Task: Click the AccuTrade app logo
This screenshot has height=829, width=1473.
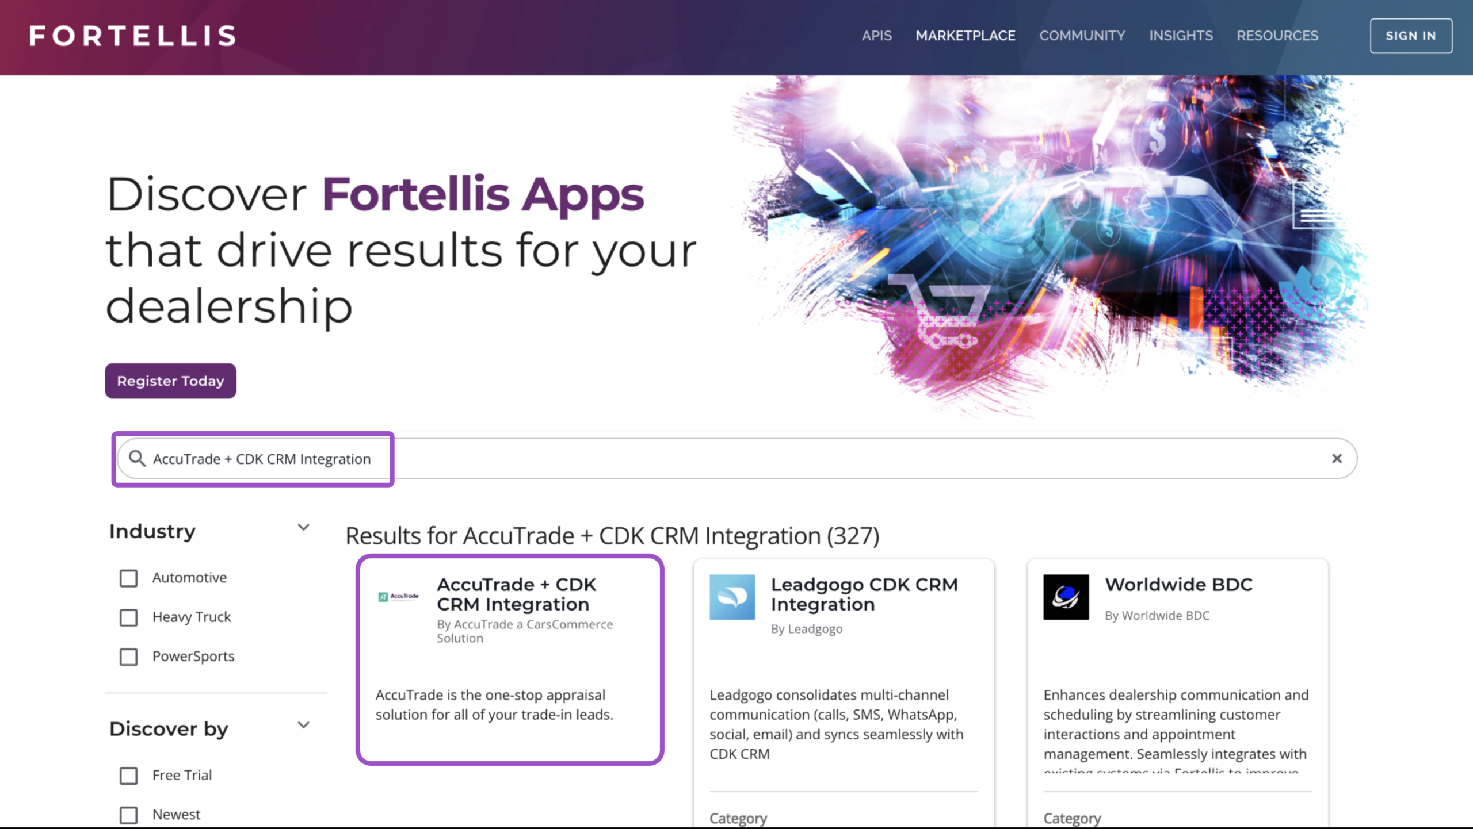Action: pyautogui.click(x=398, y=596)
